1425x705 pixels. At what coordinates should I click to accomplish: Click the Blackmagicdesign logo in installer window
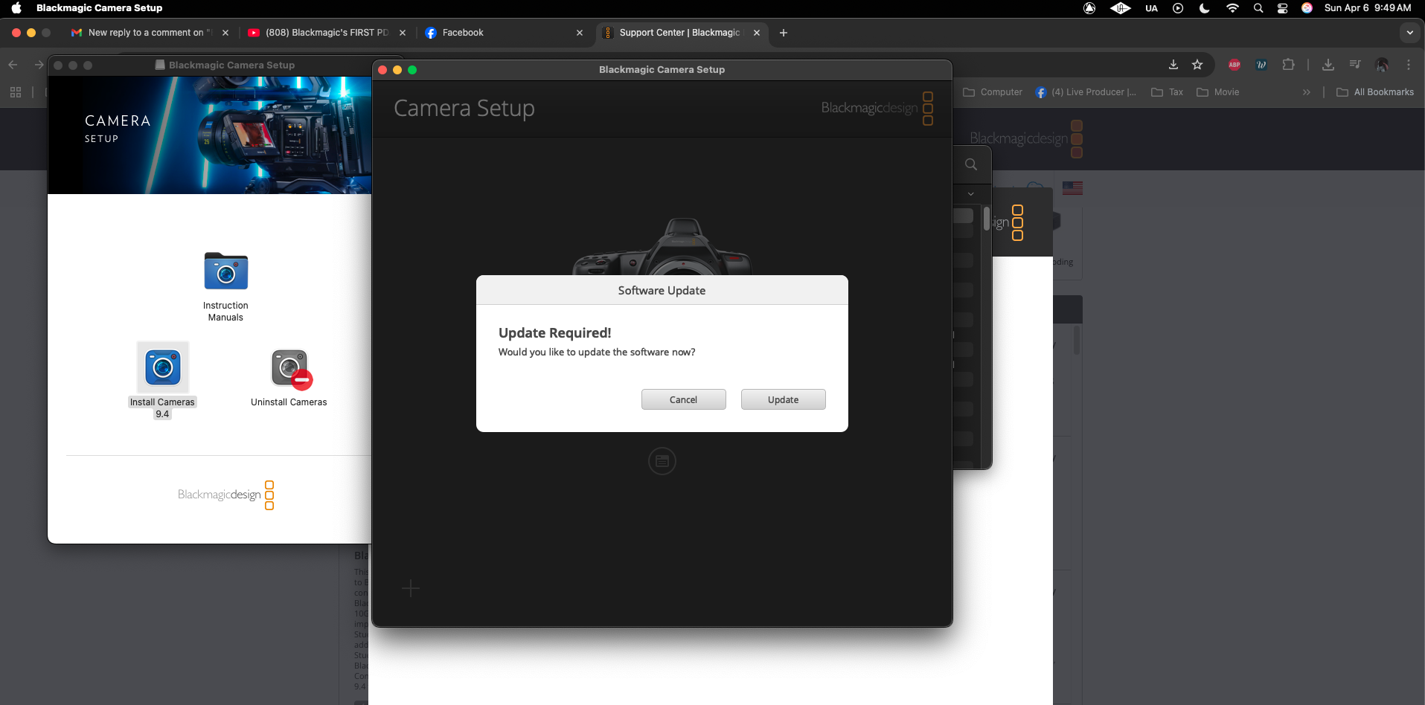point(226,495)
